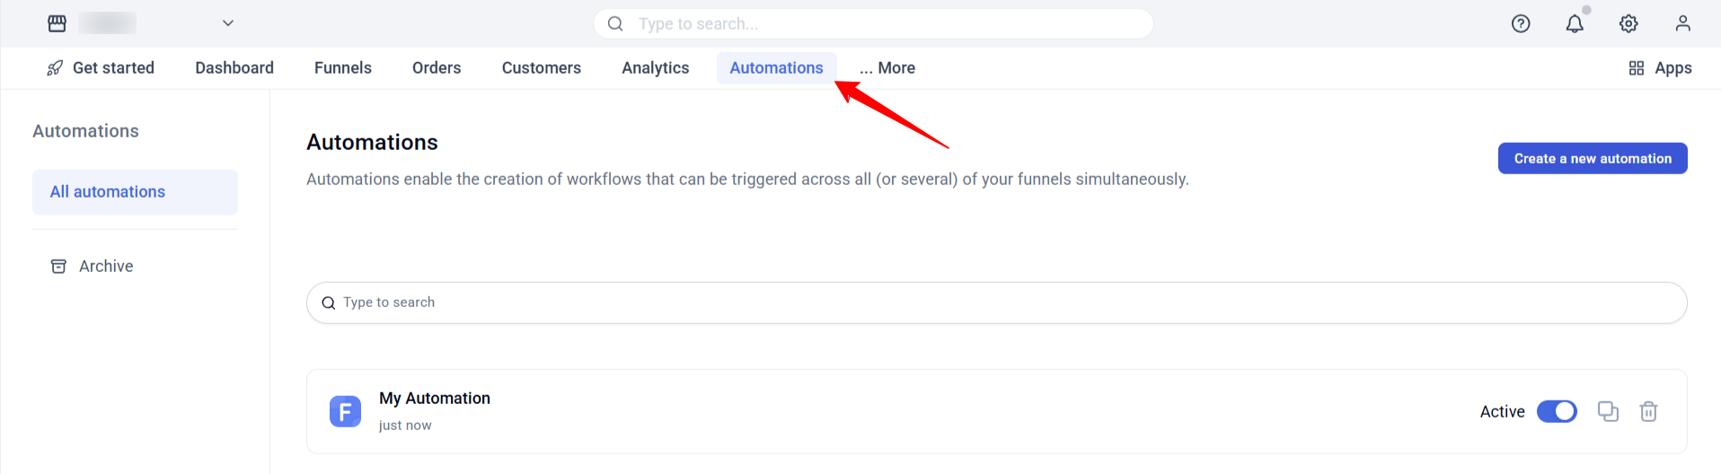Click the automations Type to search field
The width and height of the screenshot is (1721, 474).
[996, 303]
